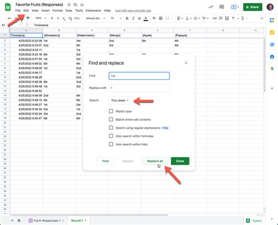Insert a comment from the toolbar
Screen dimensions: 278x225
click(221, 18)
